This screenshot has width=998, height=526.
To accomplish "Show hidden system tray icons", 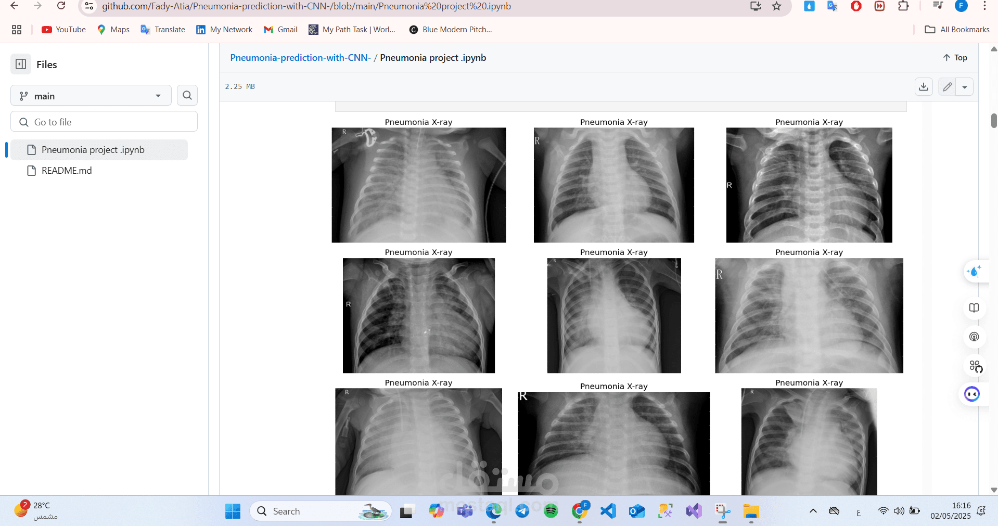I will pyautogui.click(x=813, y=511).
